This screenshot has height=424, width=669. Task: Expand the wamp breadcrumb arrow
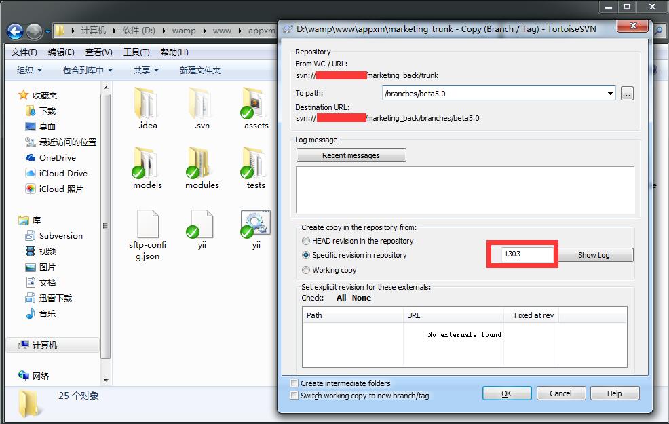(204, 31)
